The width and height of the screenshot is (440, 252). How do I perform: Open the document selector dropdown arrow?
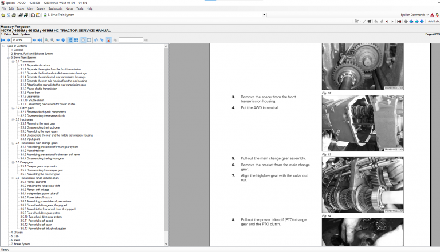point(264,15)
